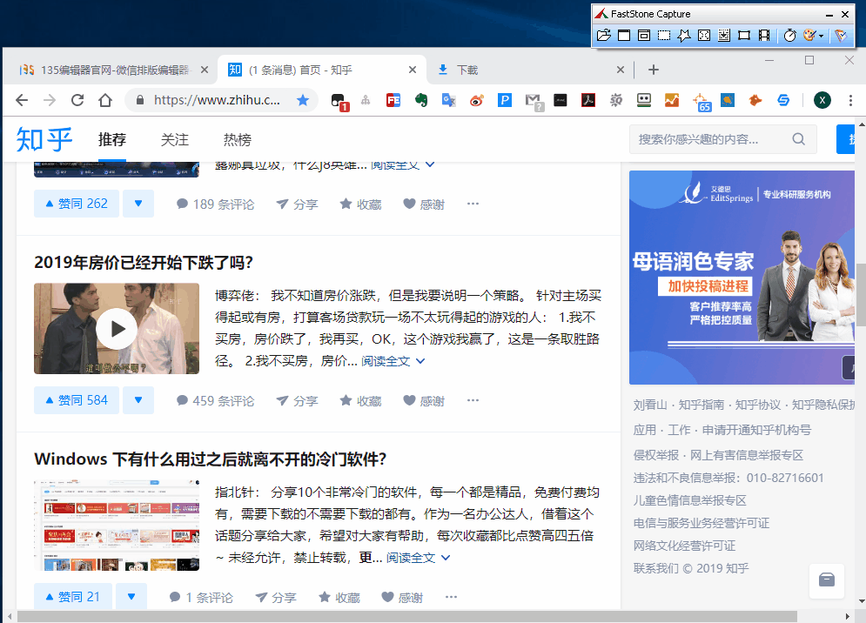This screenshot has height=623, width=866.
Task: Click the 知乎 logo
Action: click(44, 139)
